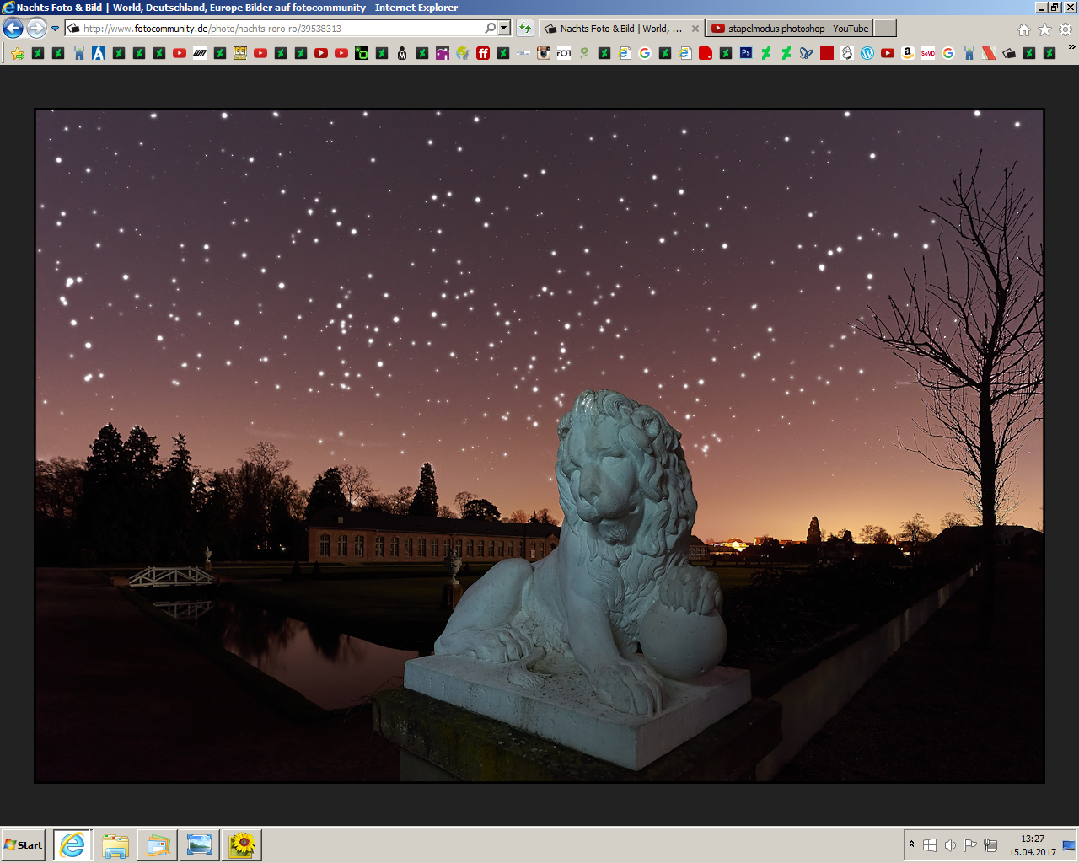
Task: Open the Photoshop Ps favorite
Action: point(746,53)
